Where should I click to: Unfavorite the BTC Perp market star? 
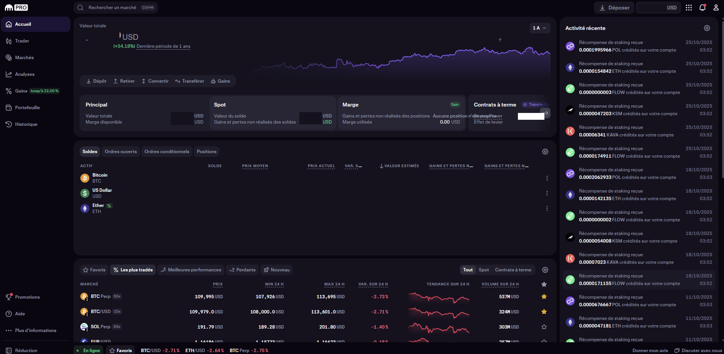[x=544, y=296]
